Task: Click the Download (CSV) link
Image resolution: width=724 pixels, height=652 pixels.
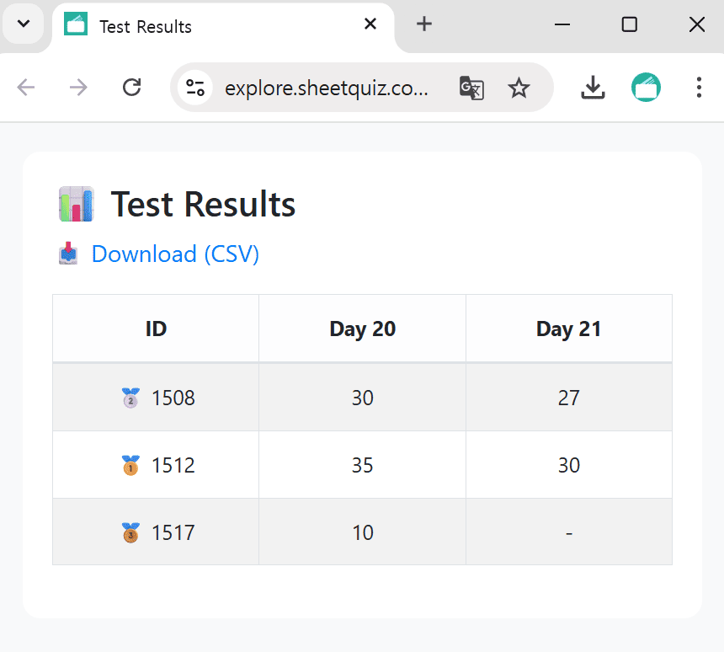Action: [175, 254]
